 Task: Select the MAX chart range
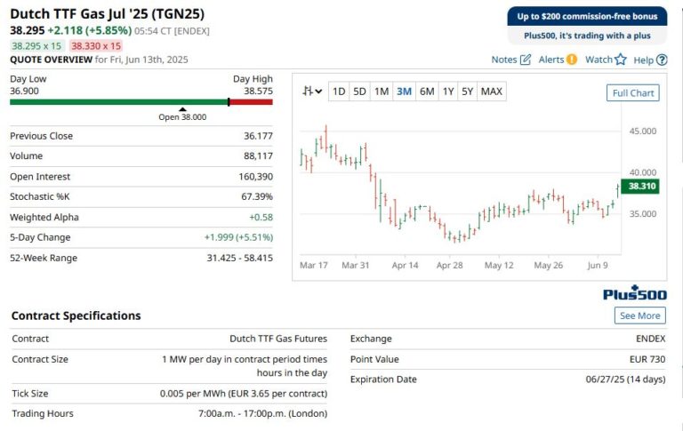coord(491,92)
